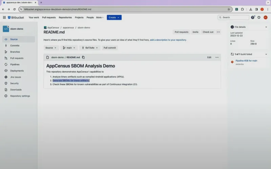Image resolution: width=271 pixels, height=169 pixels.
Task: Copy file path icon next to README.md
Action: tap(83, 57)
